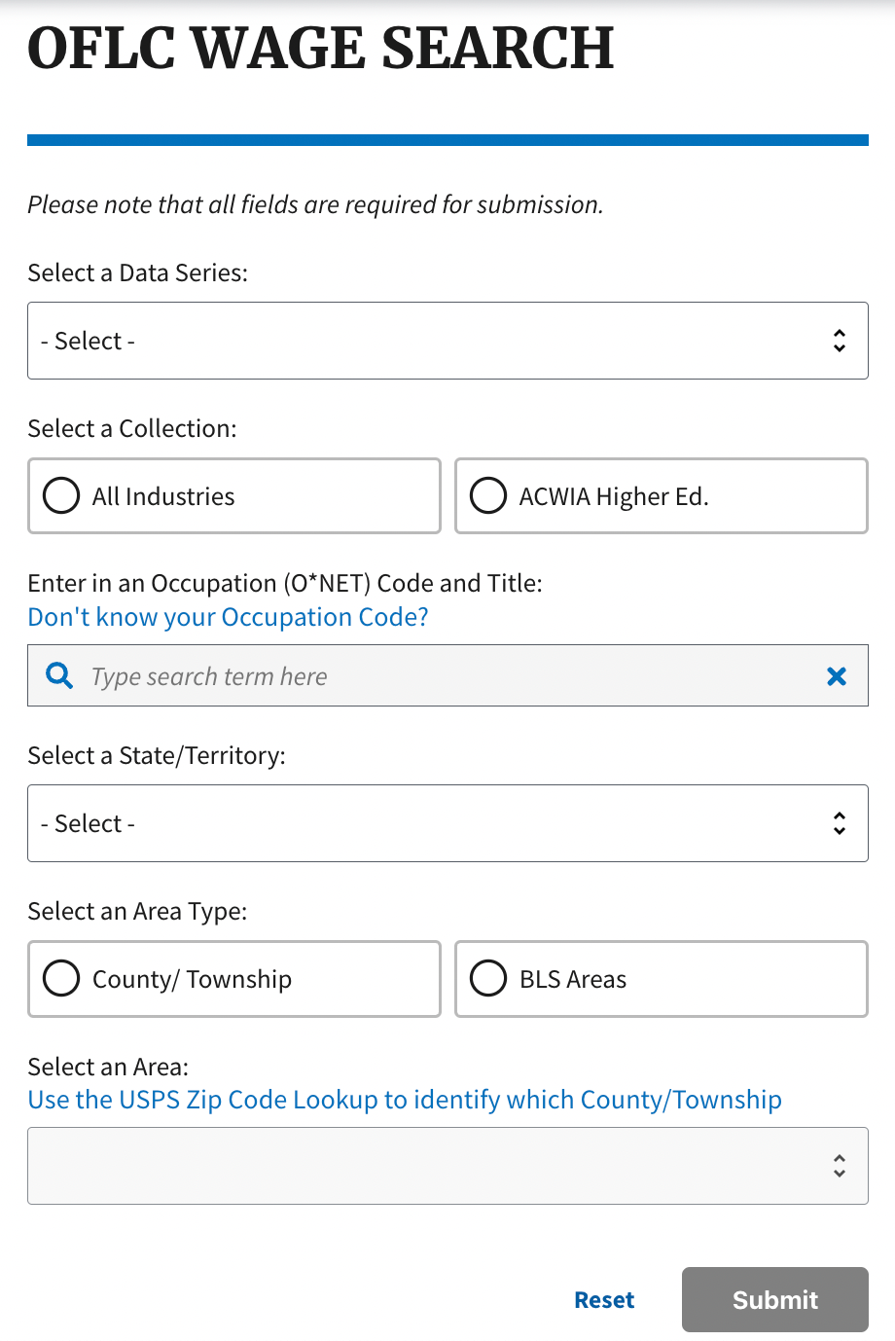The image size is (895, 1341).
Task: Focus the occupation code search field
Action: point(438,676)
